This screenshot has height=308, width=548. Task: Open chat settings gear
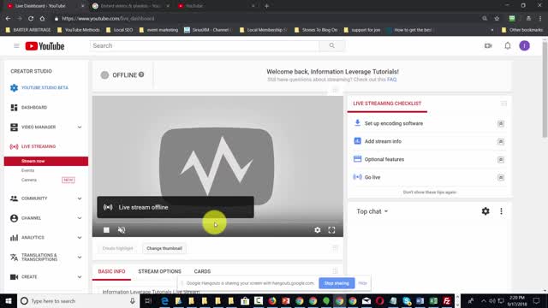(485, 211)
